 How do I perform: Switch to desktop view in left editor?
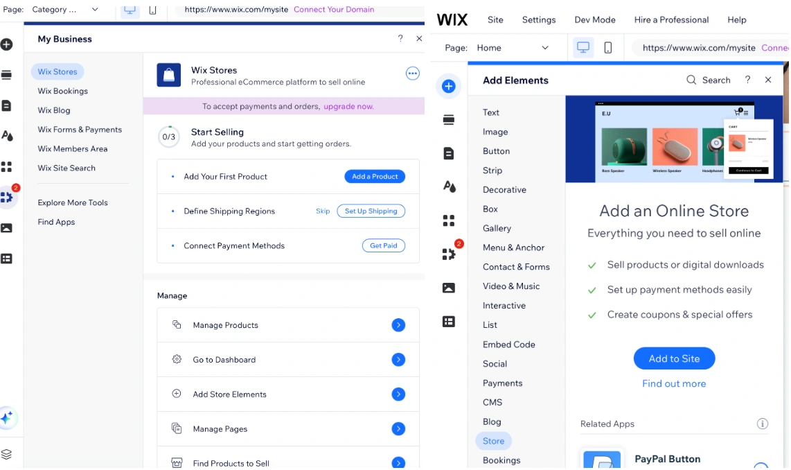pos(130,10)
